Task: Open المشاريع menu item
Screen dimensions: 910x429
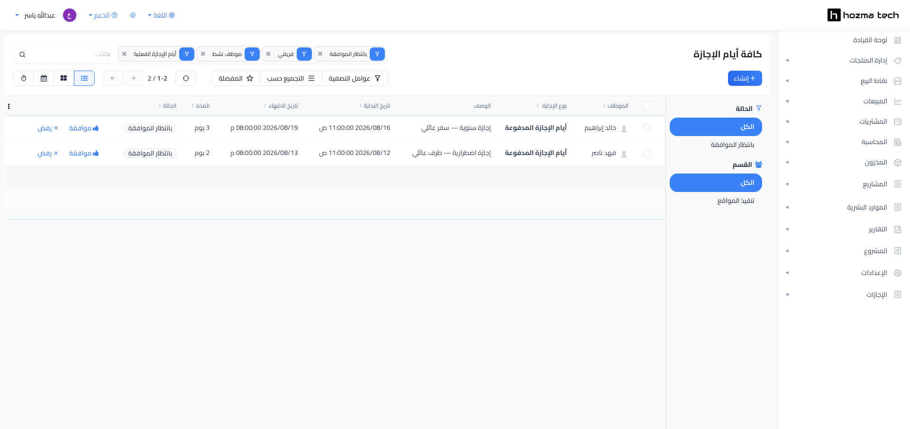Action: pos(875,184)
